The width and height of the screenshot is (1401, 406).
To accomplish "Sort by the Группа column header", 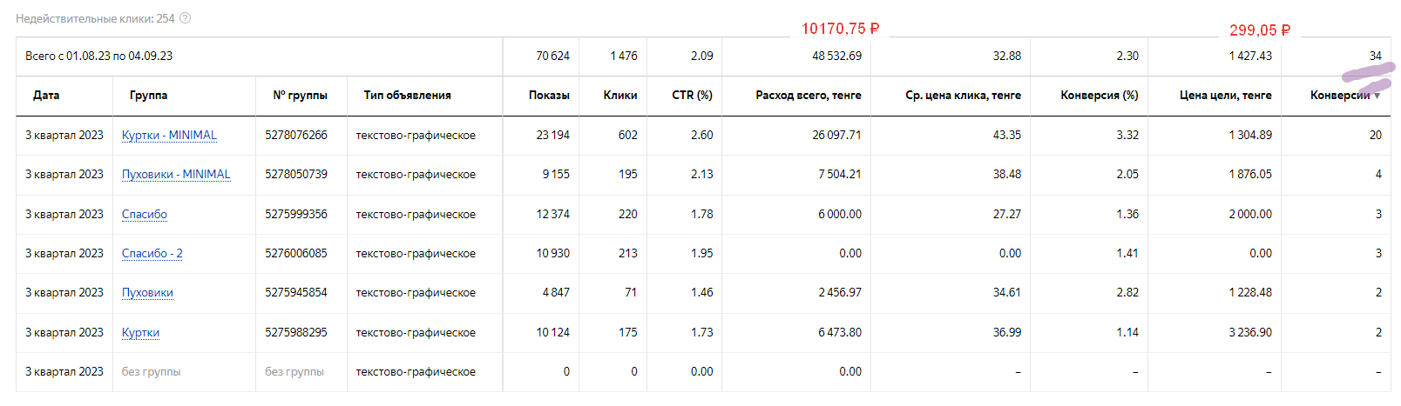I will [x=148, y=96].
